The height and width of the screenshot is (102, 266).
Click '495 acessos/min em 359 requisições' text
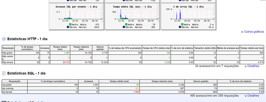point(214,96)
